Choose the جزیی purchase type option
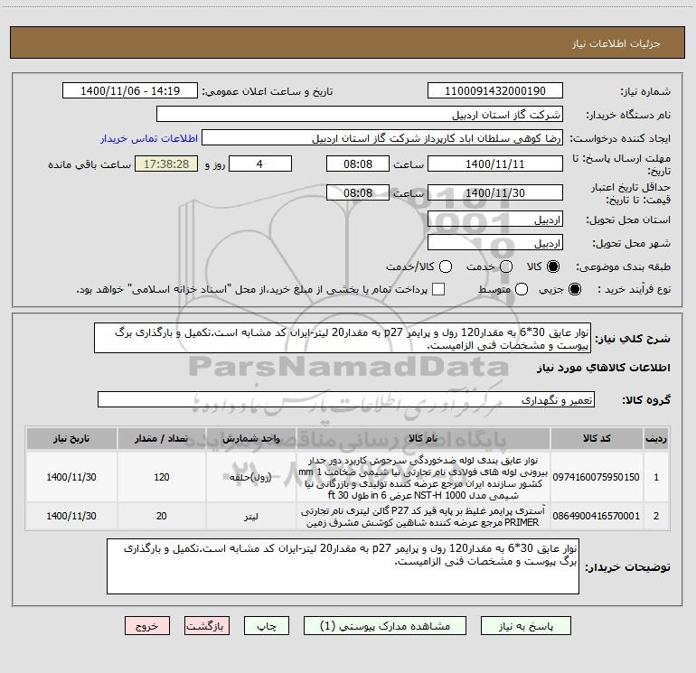This screenshot has width=696, height=673. [x=574, y=289]
